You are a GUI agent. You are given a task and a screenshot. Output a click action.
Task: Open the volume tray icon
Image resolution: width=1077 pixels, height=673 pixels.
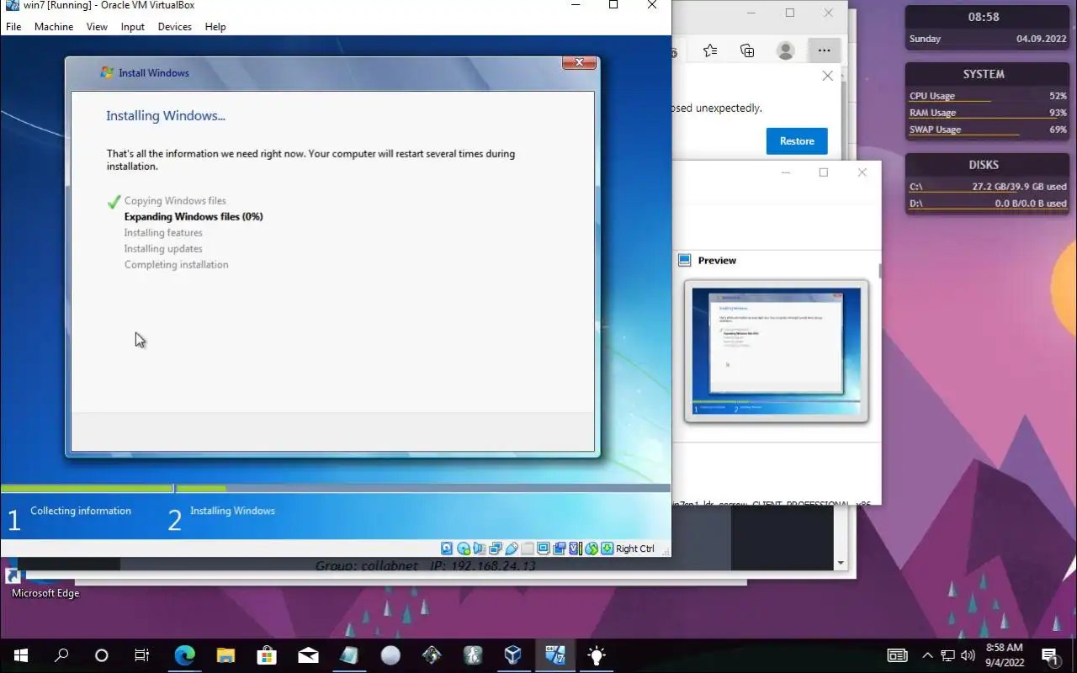pos(968,655)
